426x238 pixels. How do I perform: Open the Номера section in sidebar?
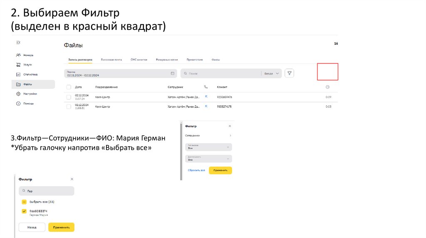tap(25, 55)
